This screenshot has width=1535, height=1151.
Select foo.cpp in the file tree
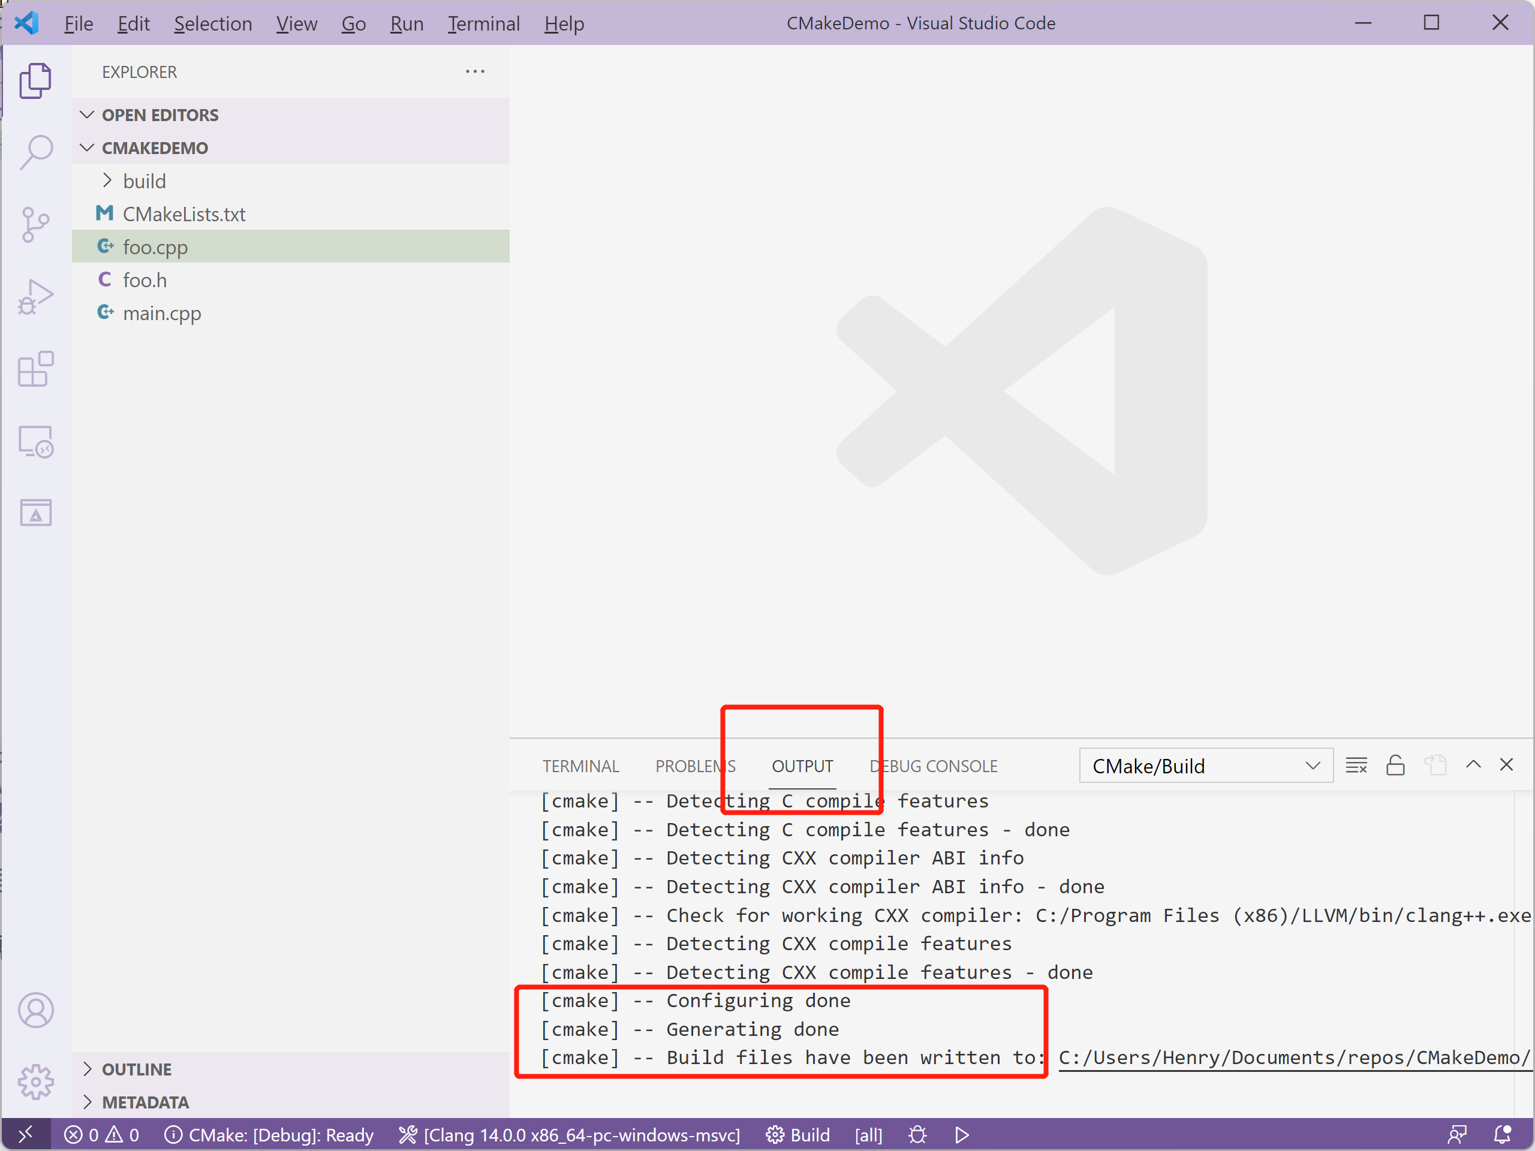291,246
